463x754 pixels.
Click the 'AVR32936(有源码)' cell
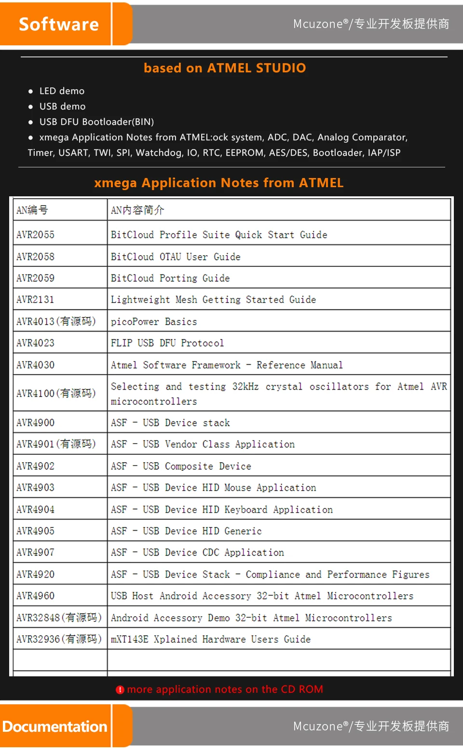[60, 639]
